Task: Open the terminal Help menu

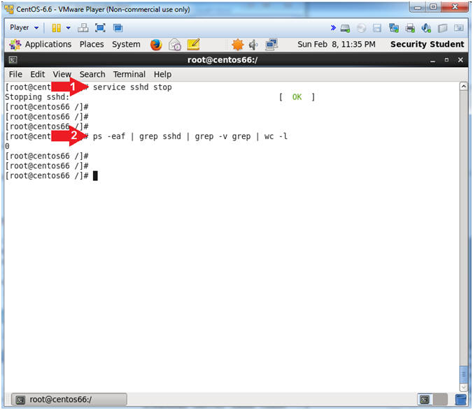Action: pos(162,74)
